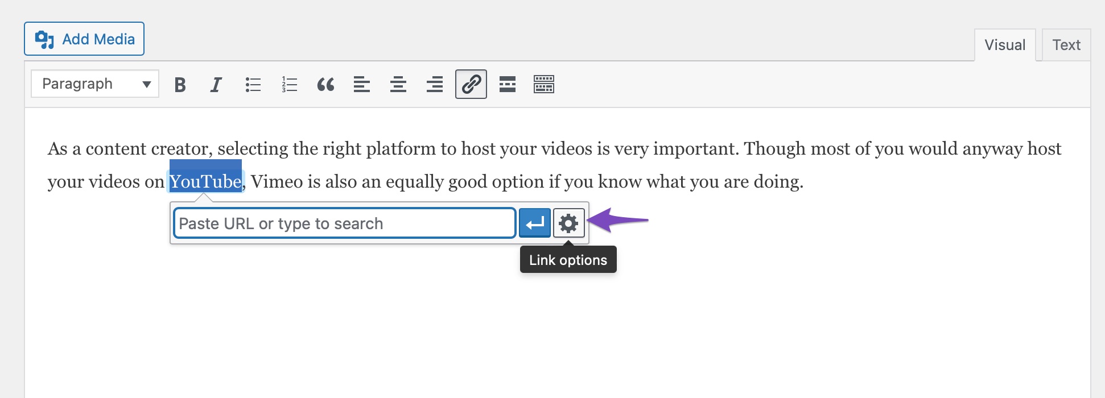Align text right
Screen dimensions: 1105x398
pos(435,85)
